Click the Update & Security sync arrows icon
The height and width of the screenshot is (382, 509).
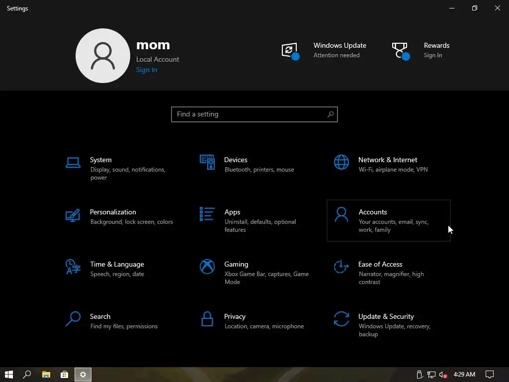point(341,319)
